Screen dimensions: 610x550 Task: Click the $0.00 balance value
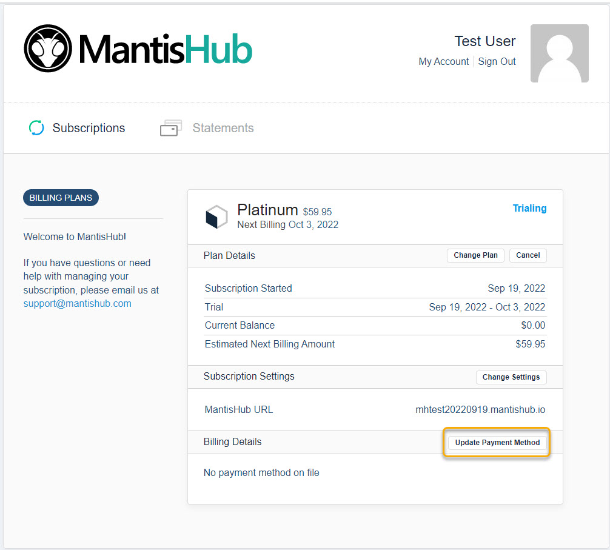tap(533, 325)
